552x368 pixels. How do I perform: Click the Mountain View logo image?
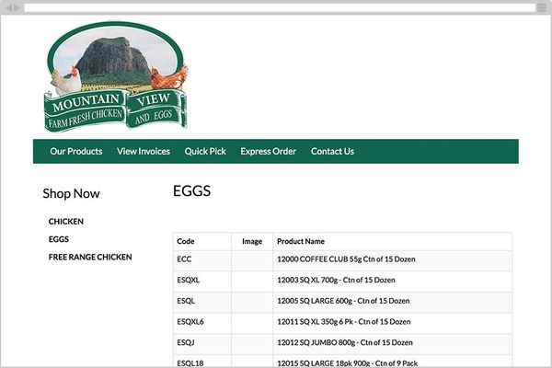116,76
